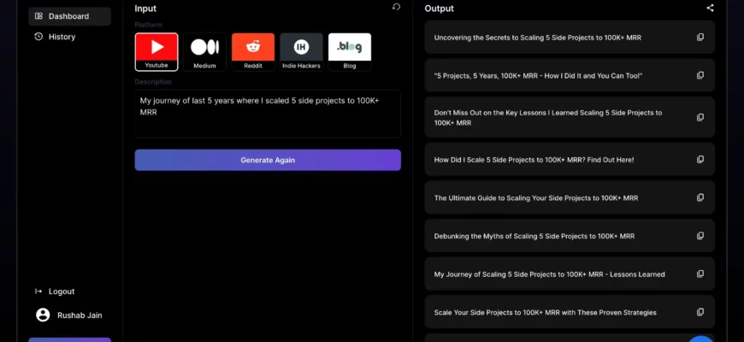Viewport: 744px width, 342px height.
Task: Select the Youtube platform tile
Action: pos(156,51)
